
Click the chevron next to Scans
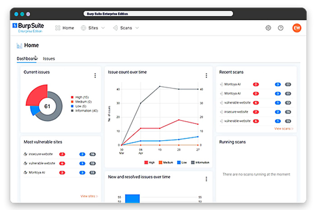pos(137,28)
